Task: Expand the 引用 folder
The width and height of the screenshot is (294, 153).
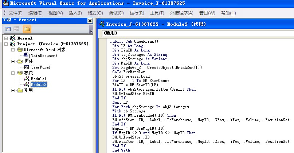Action: pyautogui.click(x=13, y=91)
